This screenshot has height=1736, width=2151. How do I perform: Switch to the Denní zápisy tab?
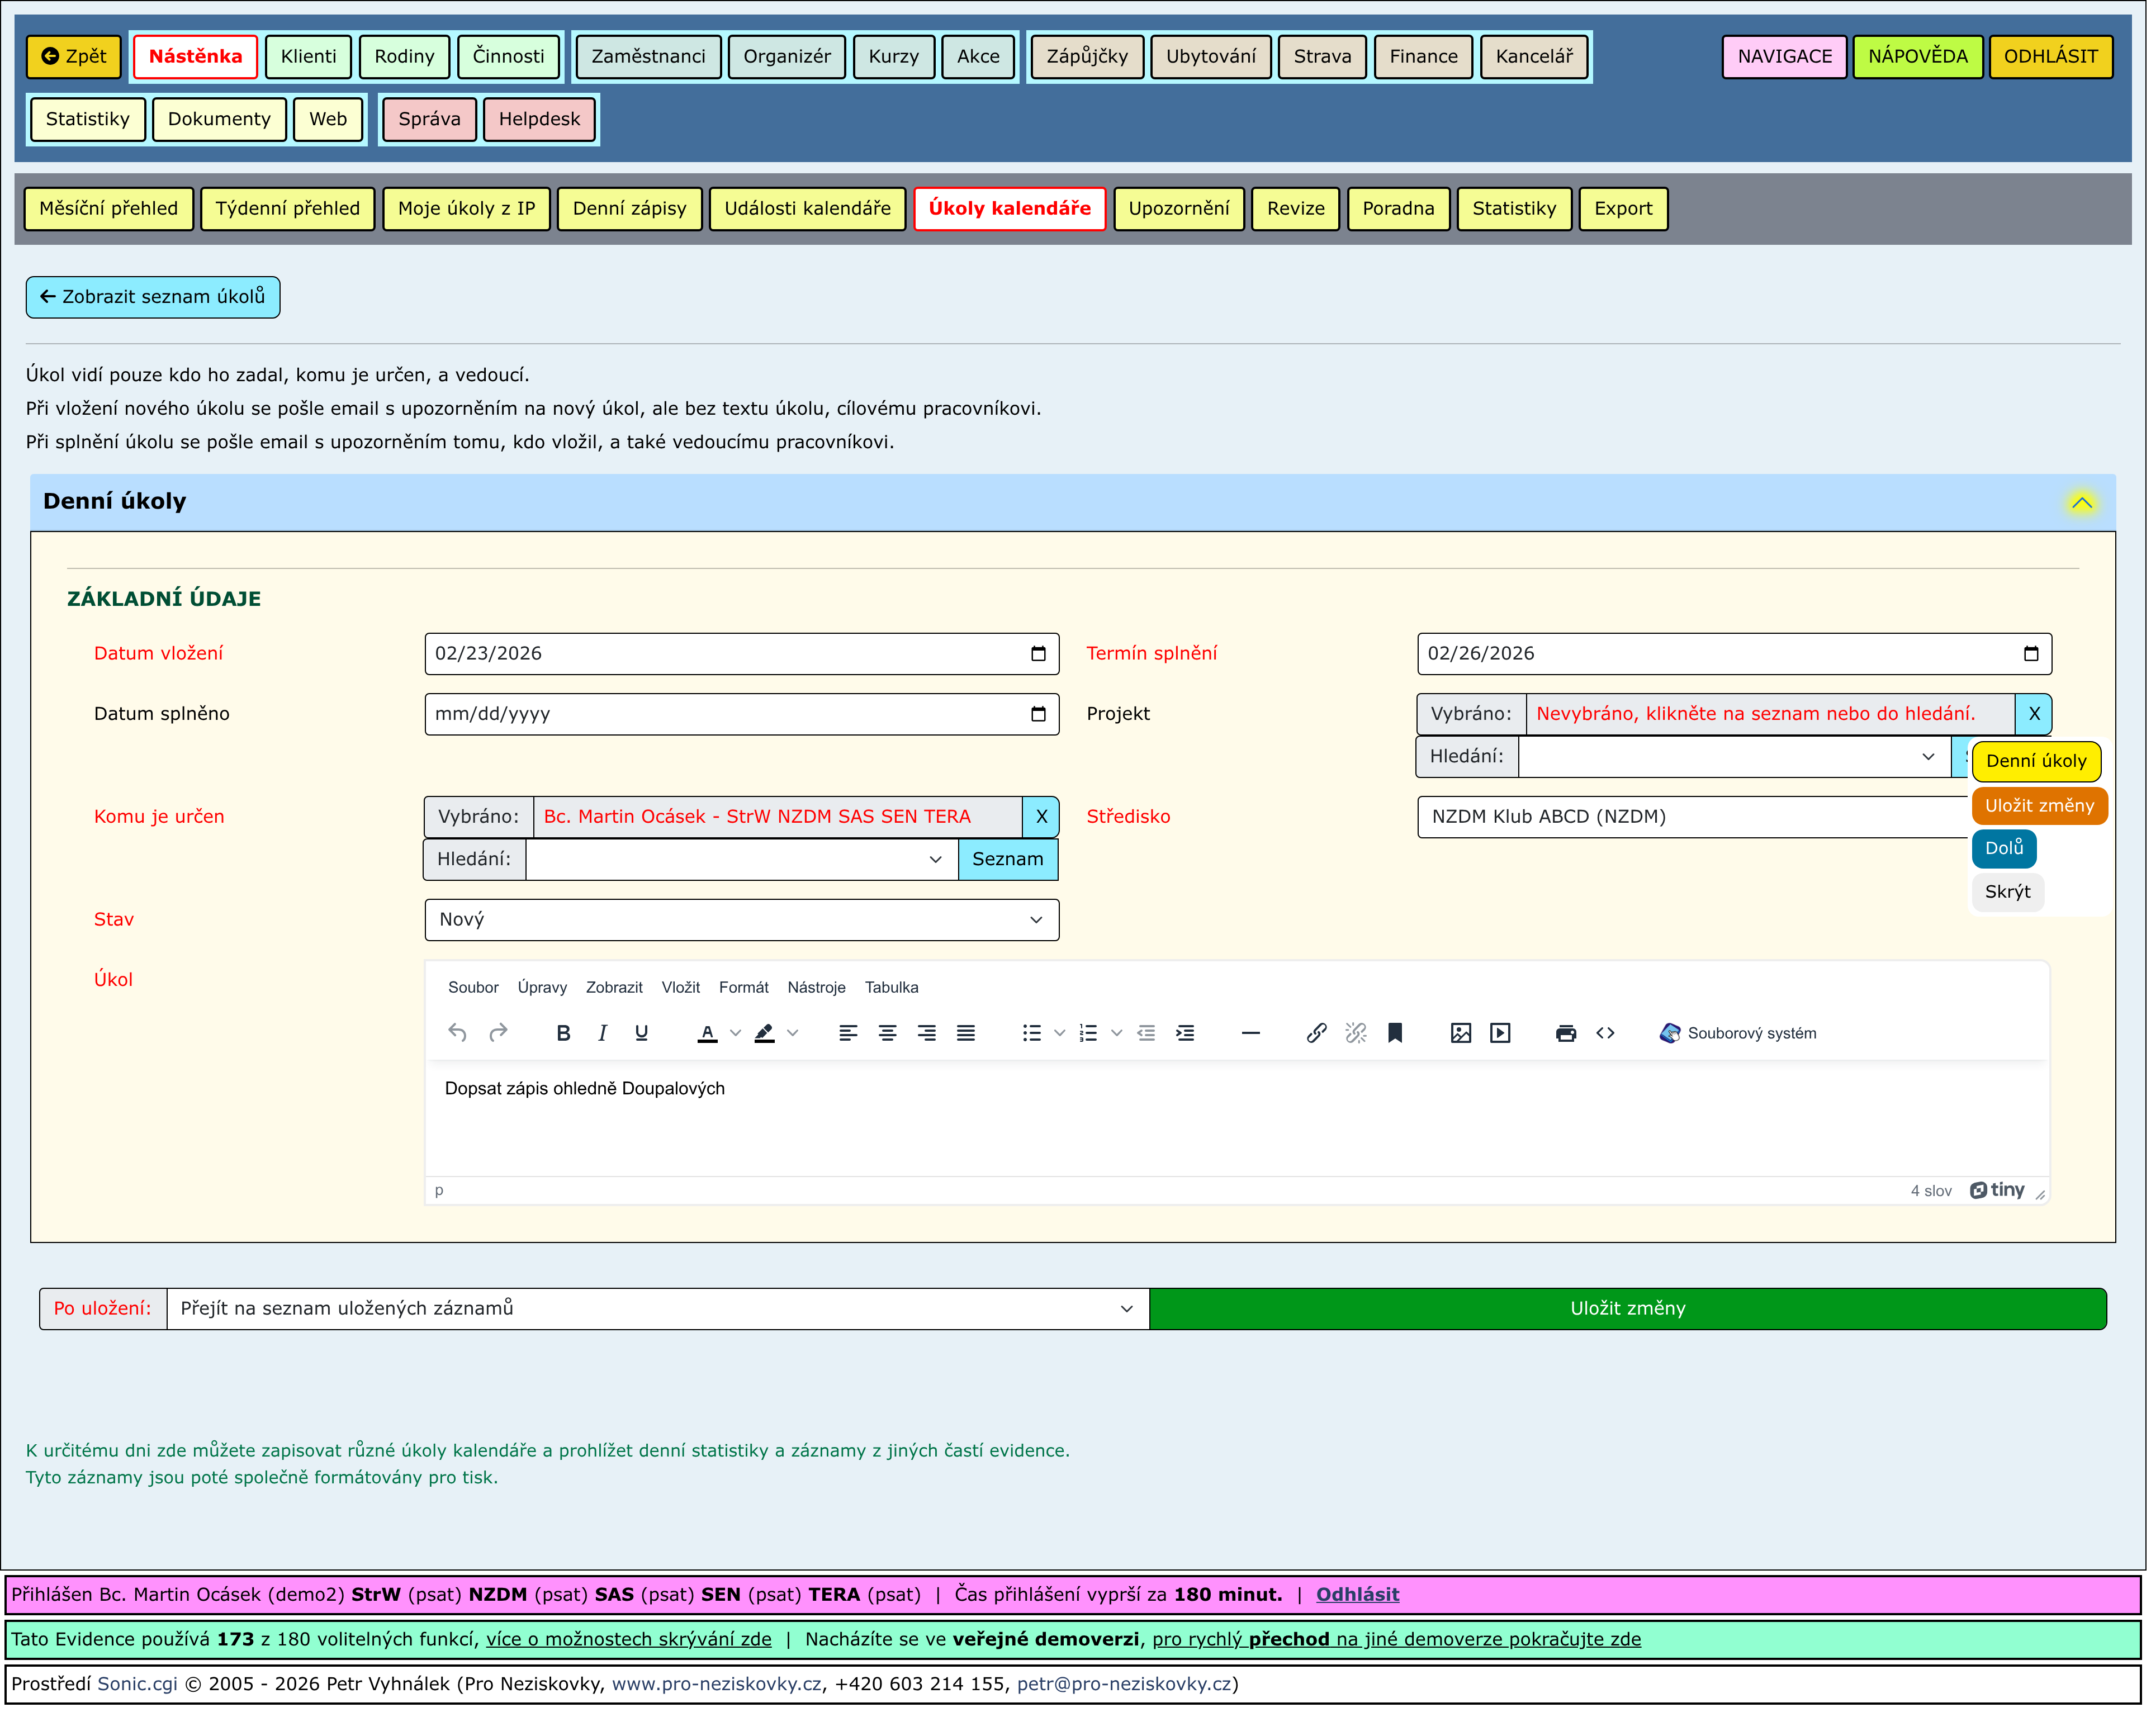(630, 209)
